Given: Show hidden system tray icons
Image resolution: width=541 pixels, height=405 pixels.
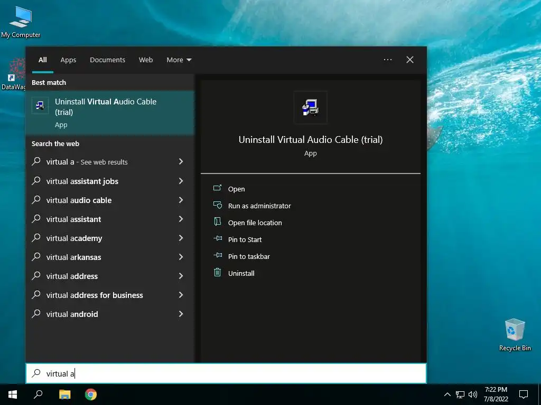Looking at the screenshot, I should pyautogui.click(x=447, y=394).
